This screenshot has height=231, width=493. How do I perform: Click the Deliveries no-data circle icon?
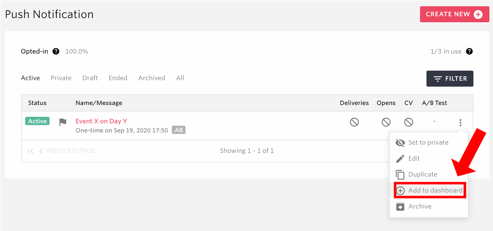coord(354,122)
